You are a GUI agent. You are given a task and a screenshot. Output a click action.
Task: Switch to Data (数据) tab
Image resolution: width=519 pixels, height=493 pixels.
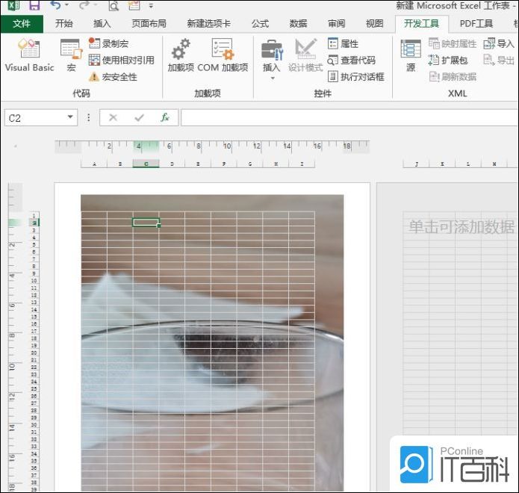point(298,23)
